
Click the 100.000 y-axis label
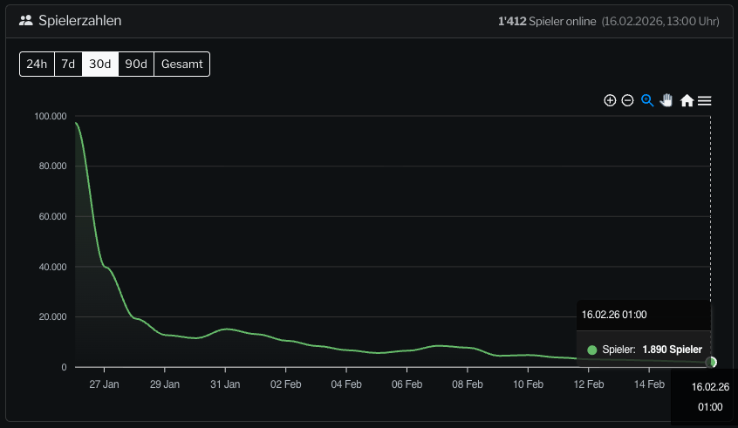pos(51,116)
